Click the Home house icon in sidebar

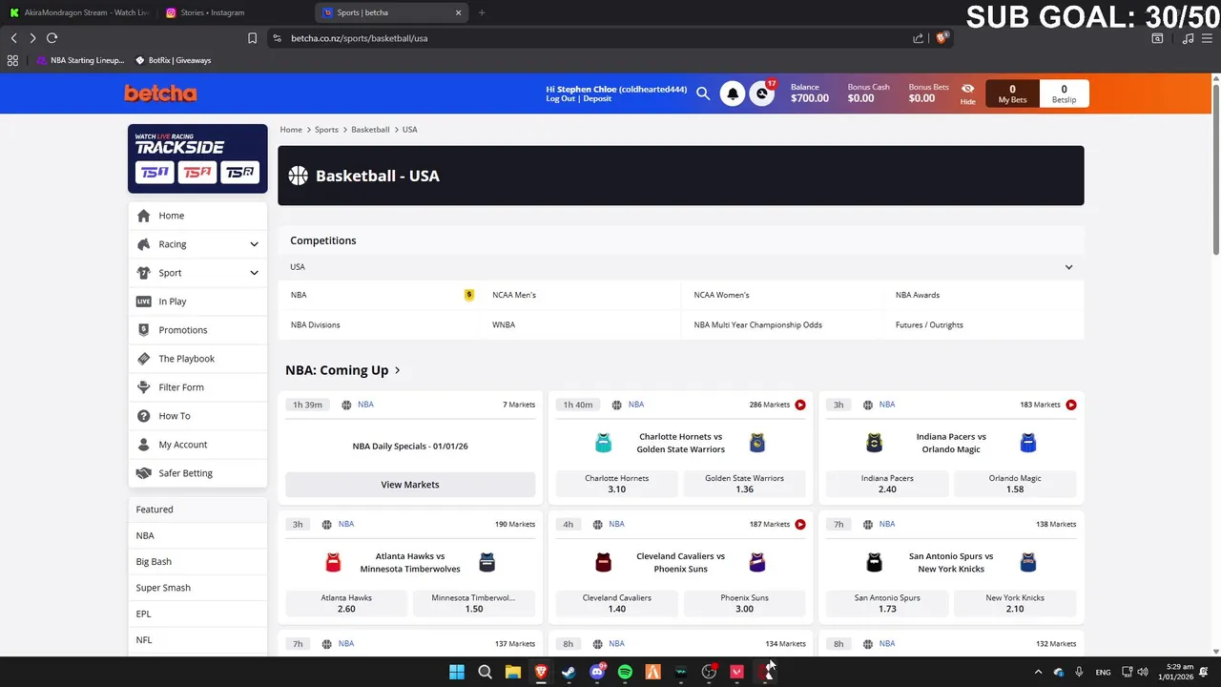(x=143, y=216)
